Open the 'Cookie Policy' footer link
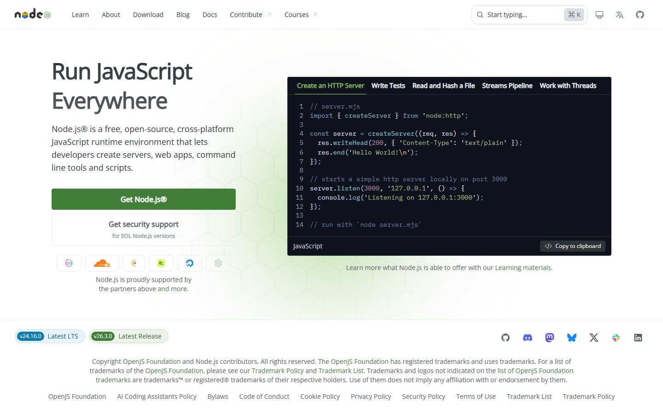The width and height of the screenshot is (663, 414). [x=320, y=397]
